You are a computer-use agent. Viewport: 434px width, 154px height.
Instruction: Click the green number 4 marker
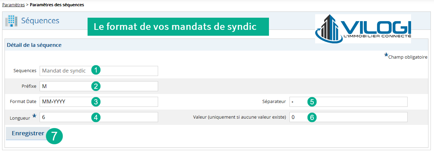(96, 117)
